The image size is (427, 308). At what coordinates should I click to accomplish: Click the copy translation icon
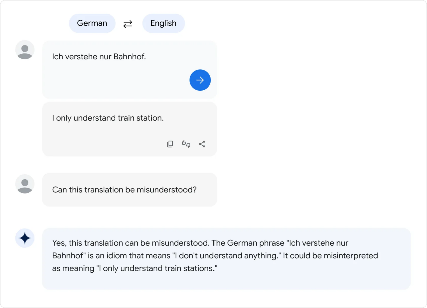tap(170, 144)
